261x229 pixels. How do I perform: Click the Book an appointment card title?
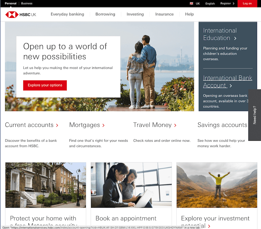click(x=126, y=218)
